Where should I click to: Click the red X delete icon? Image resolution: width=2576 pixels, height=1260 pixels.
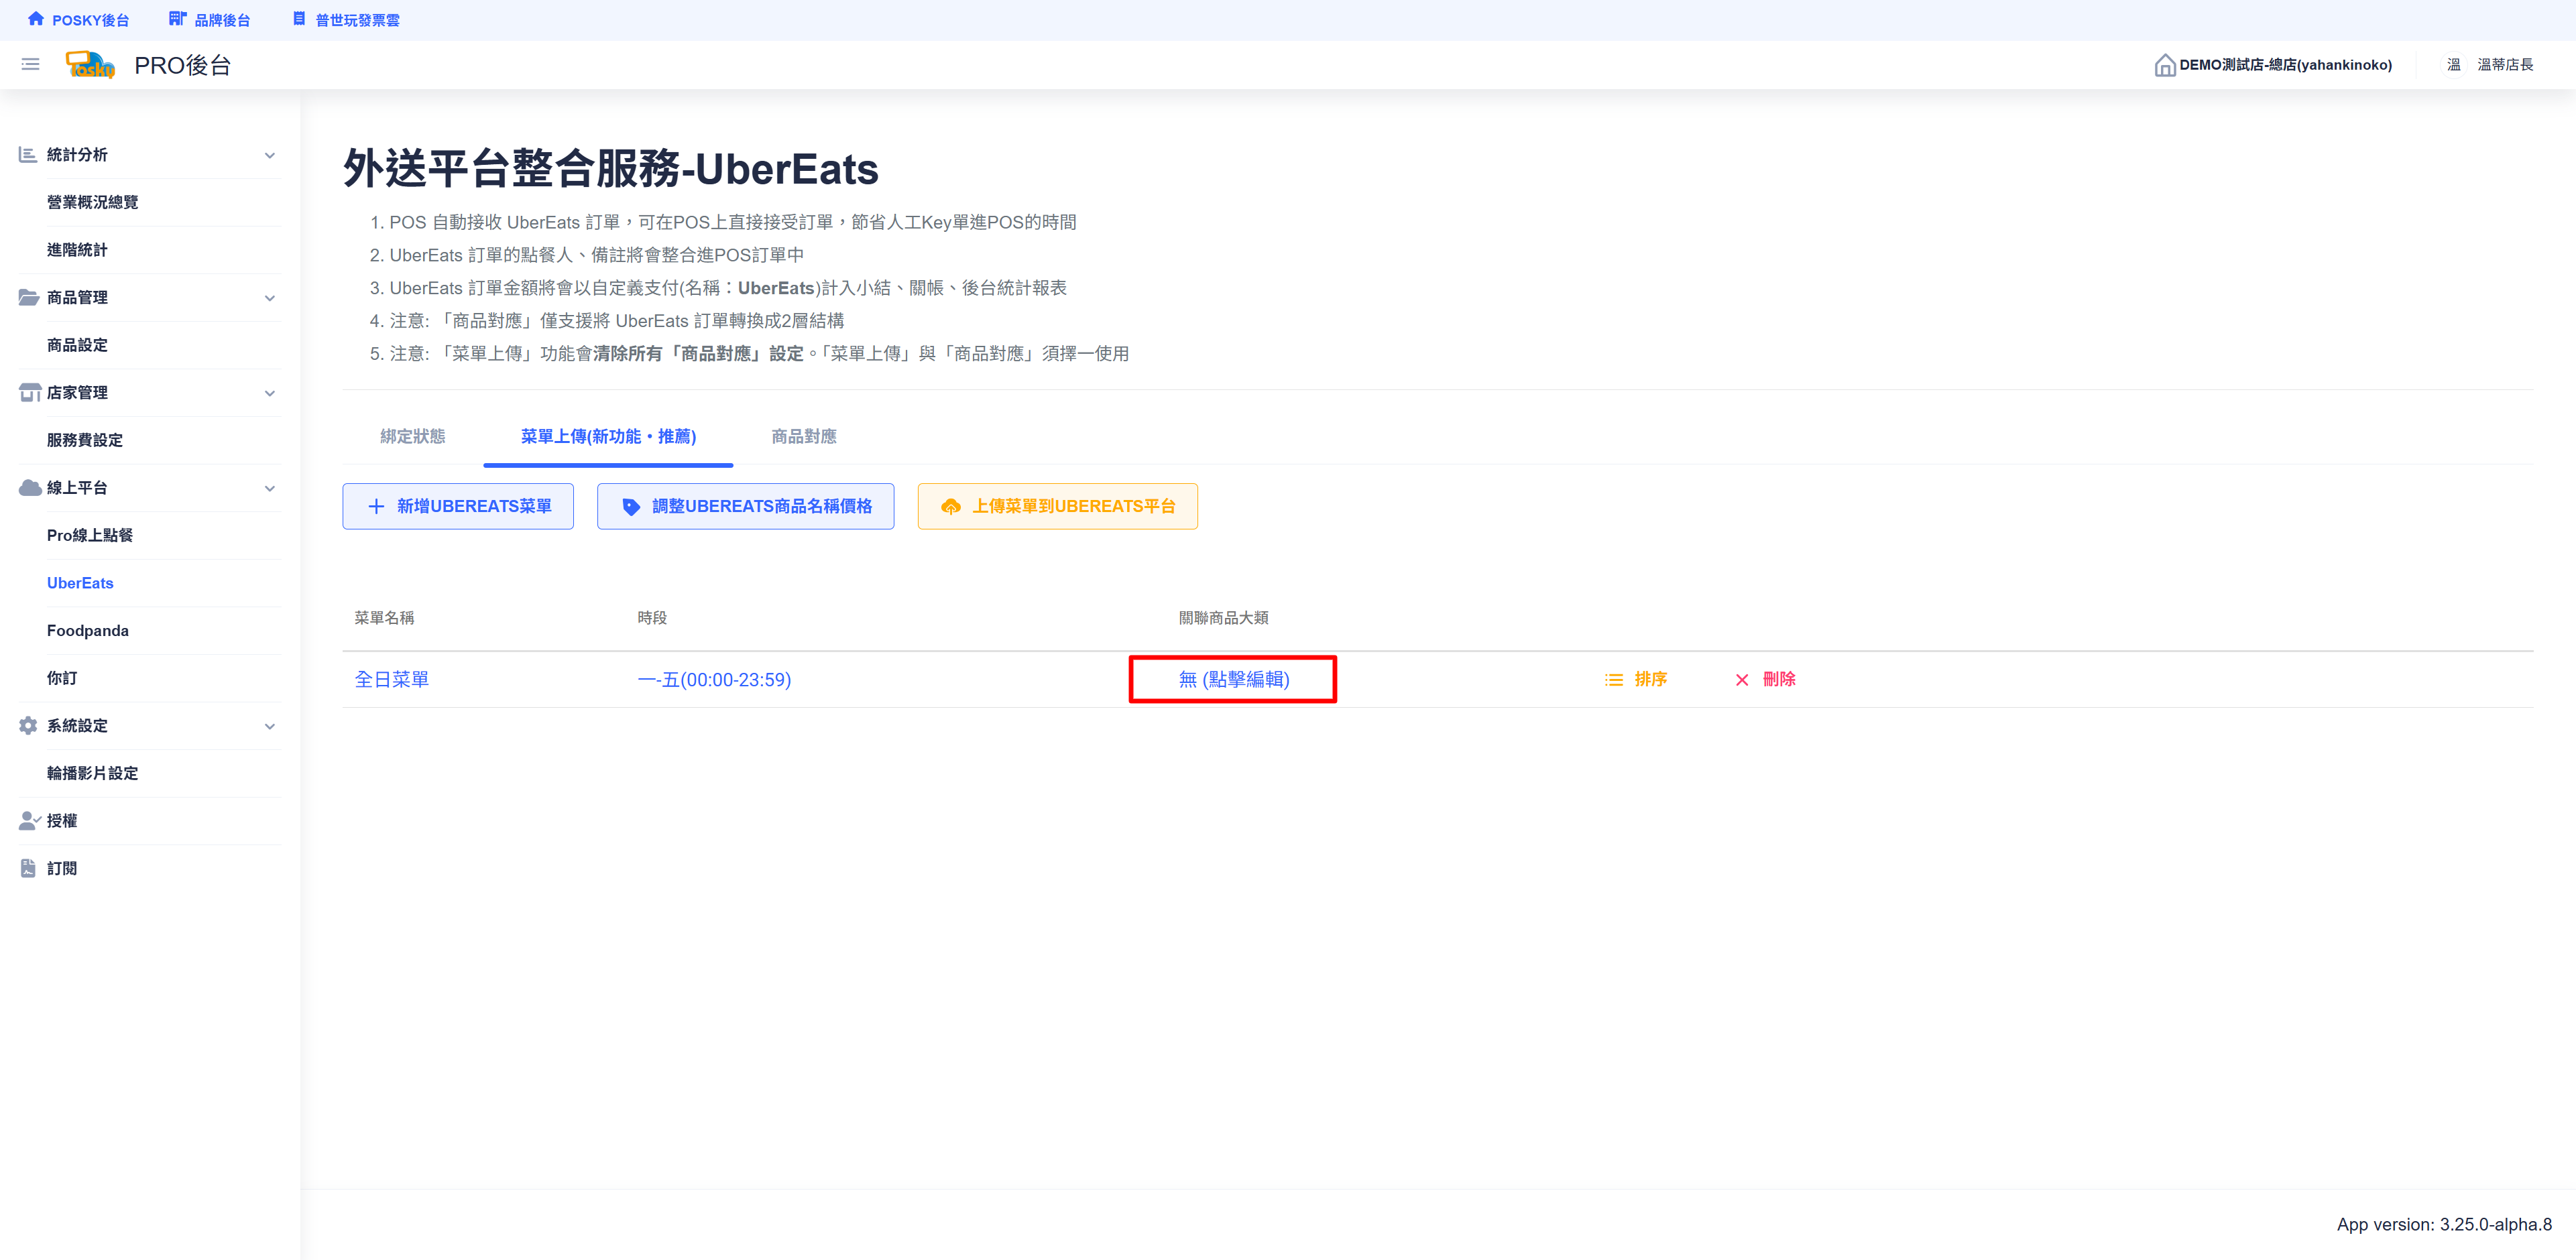click(1741, 680)
